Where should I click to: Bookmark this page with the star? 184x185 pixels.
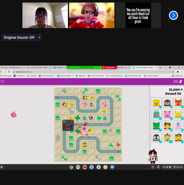173,72
